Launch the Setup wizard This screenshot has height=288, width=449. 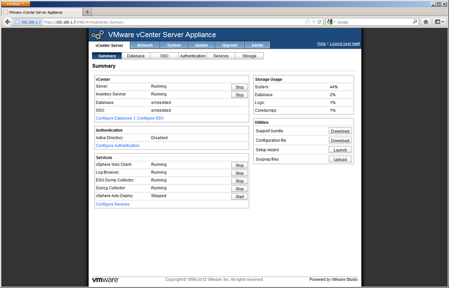tap(340, 150)
